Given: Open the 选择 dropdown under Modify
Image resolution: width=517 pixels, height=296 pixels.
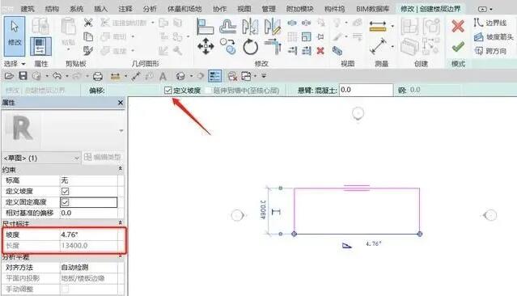Looking at the screenshot, I should tap(15, 63).
